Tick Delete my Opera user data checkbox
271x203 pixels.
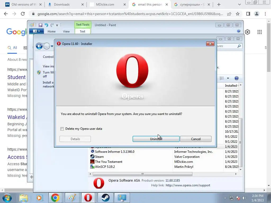(x=62, y=129)
